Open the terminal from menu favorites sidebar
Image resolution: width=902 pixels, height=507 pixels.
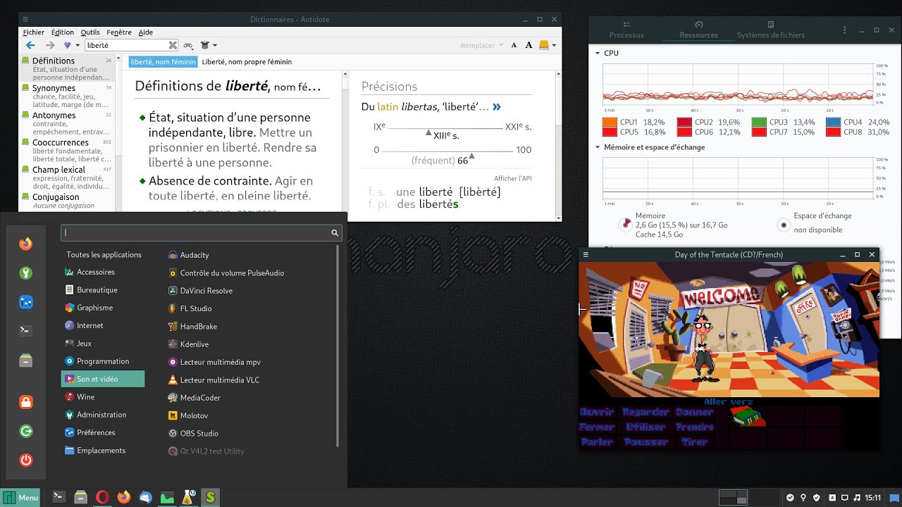[26, 330]
